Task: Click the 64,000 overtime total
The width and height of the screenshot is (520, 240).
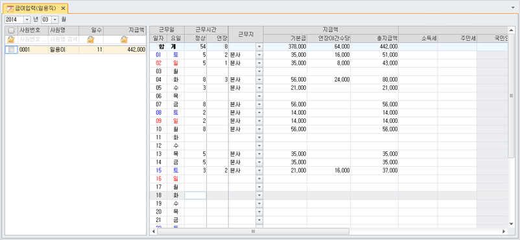Action: coord(342,47)
